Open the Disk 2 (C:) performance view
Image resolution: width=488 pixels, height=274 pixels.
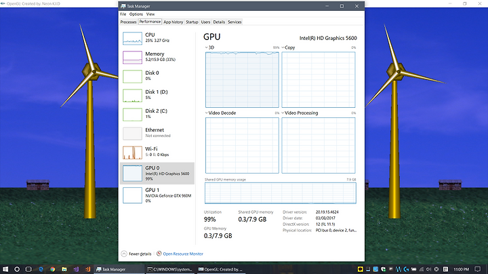pos(157,114)
